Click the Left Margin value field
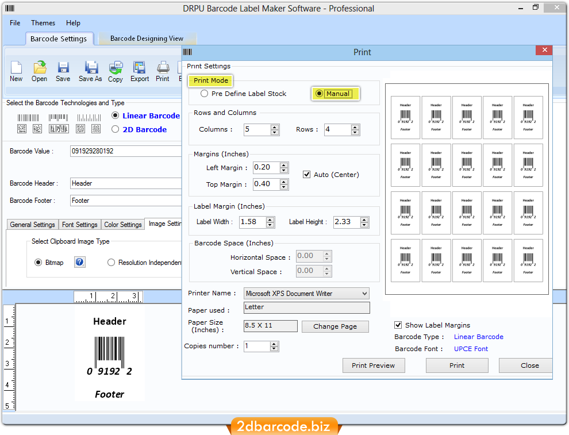This screenshot has height=435, width=569. (x=266, y=168)
